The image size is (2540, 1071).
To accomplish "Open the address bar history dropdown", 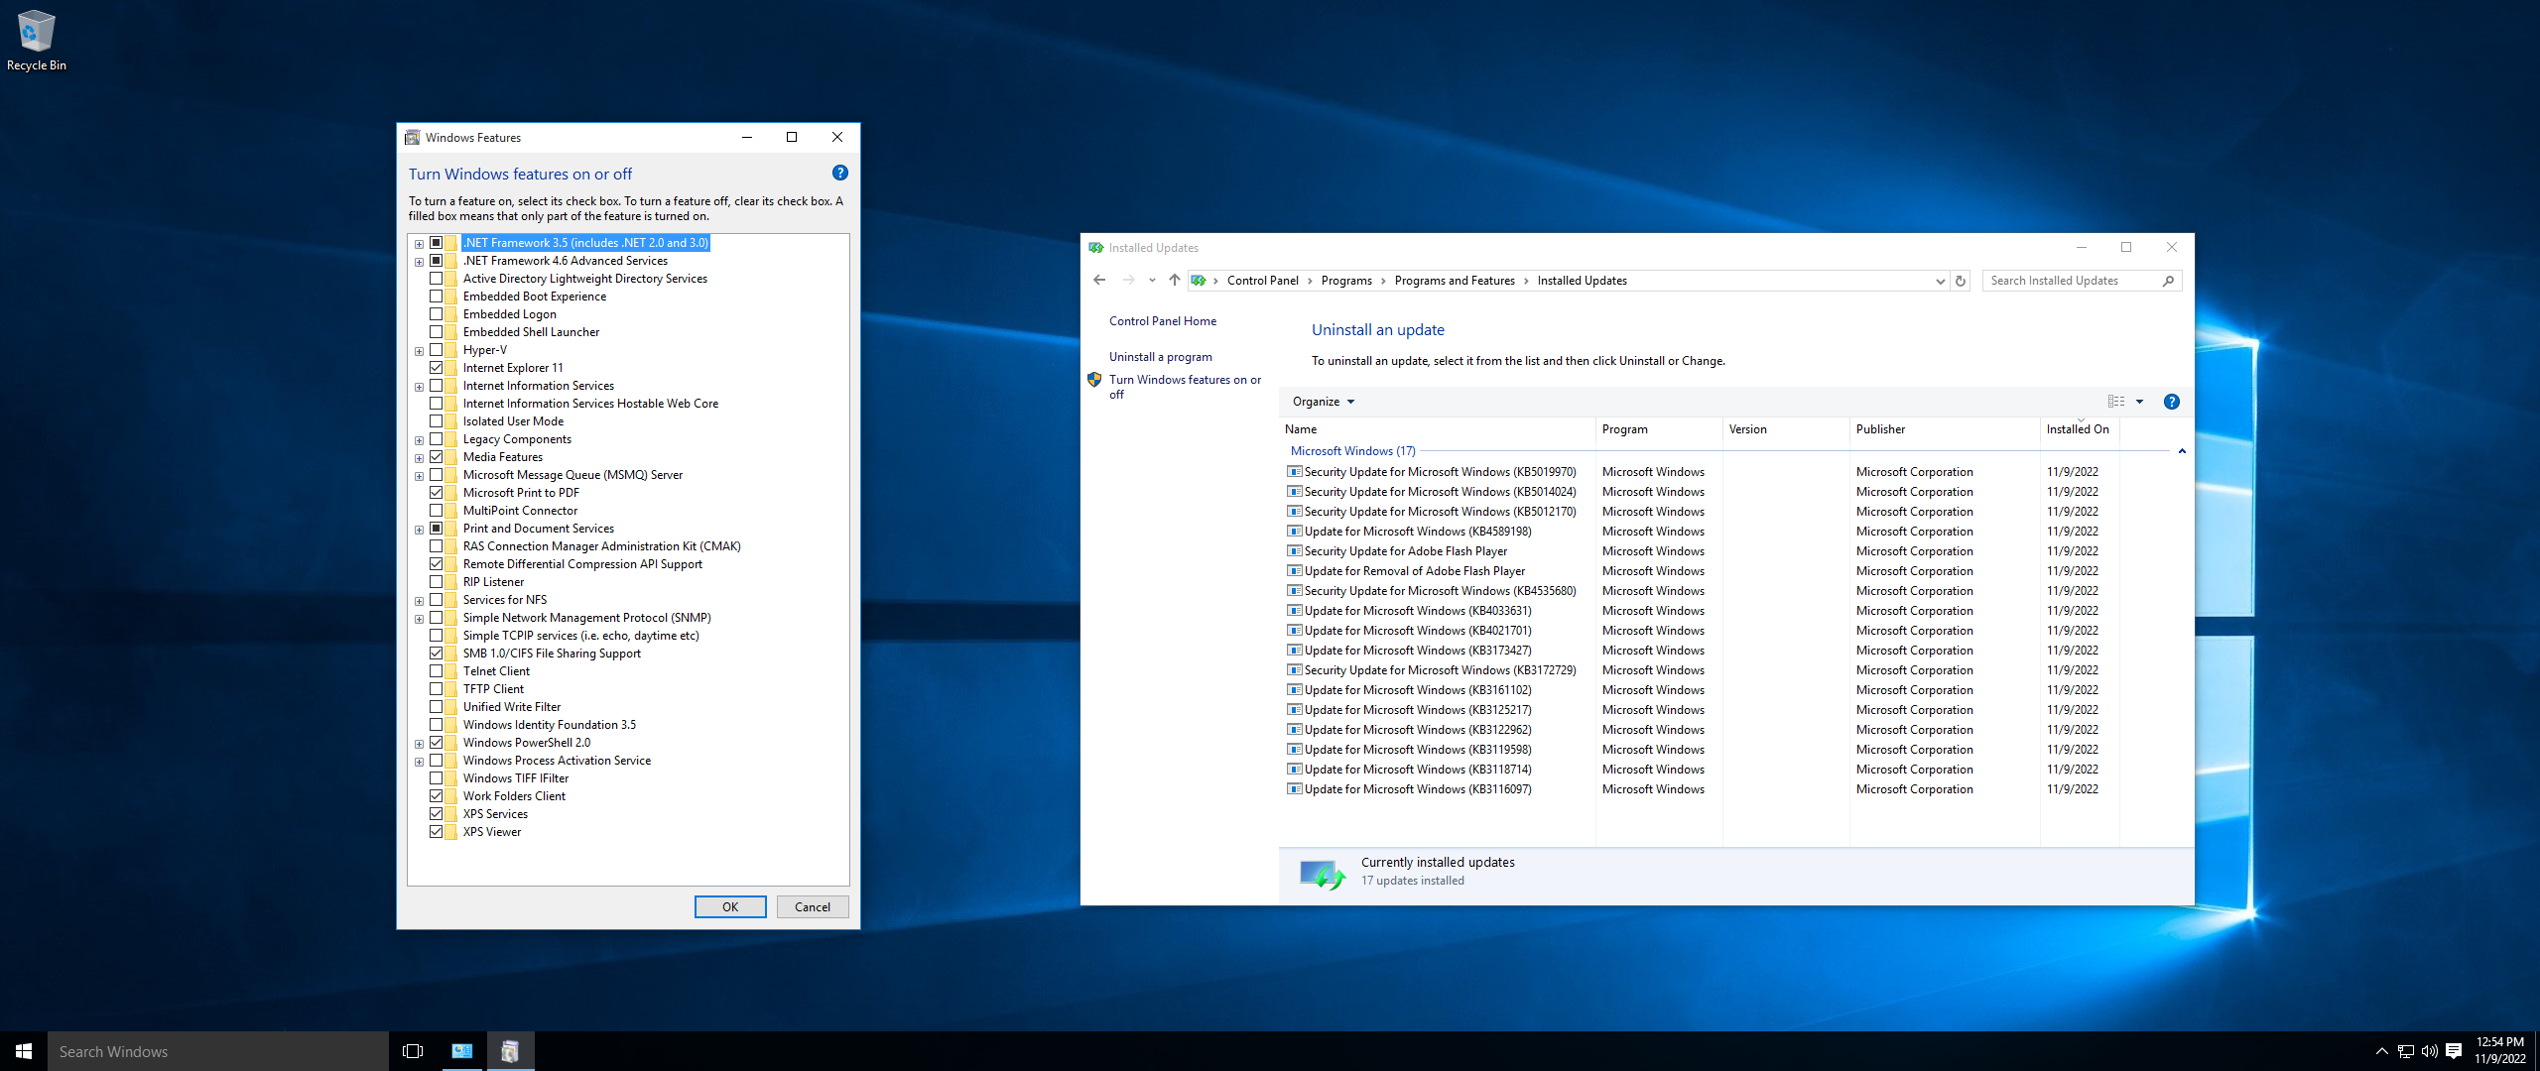I will tap(1940, 281).
